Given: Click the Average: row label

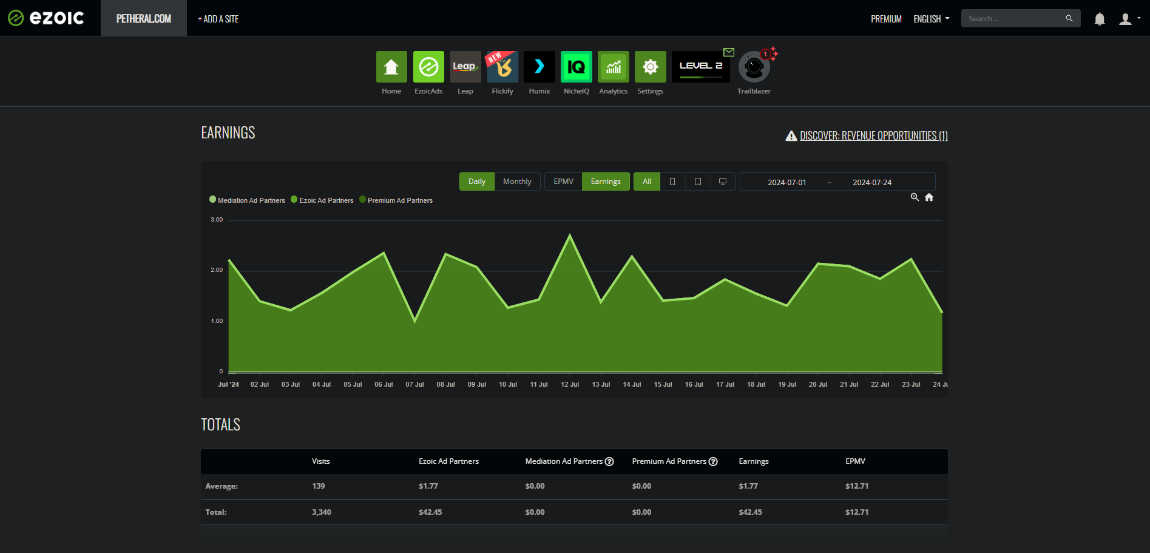Looking at the screenshot, I should [x=222, y=486].
